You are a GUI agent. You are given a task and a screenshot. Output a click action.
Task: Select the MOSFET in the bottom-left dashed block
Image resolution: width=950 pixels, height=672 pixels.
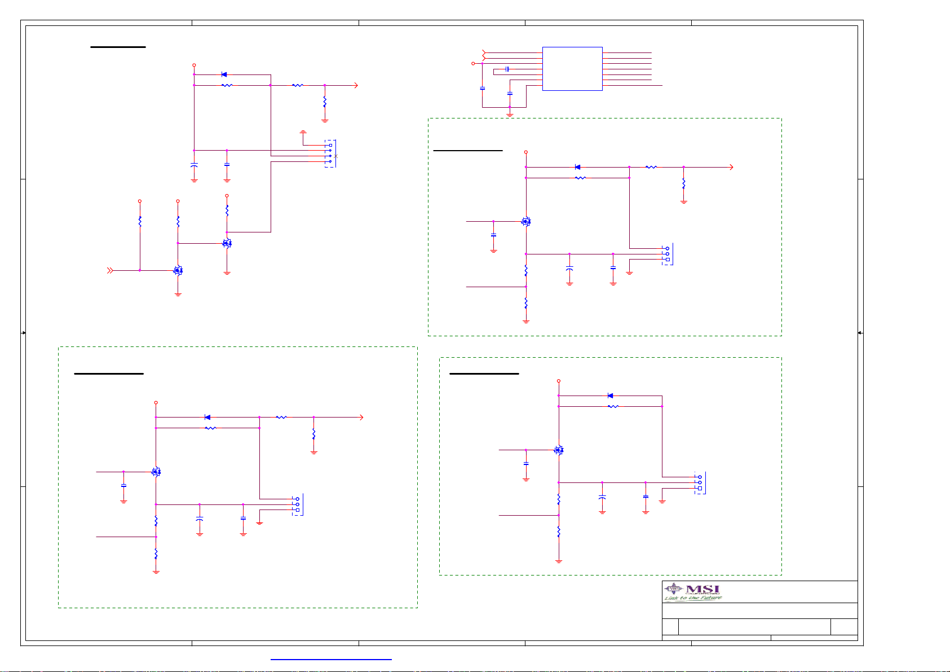coord(156,472)
